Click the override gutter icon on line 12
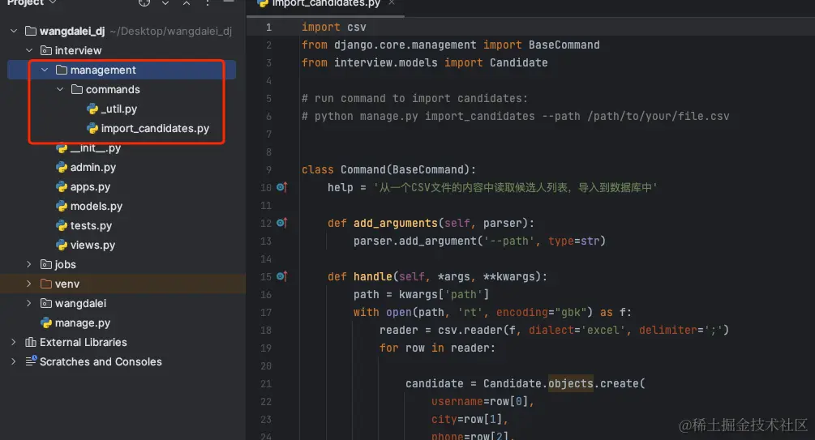815x440 pixels. click(x=281, y=223)
